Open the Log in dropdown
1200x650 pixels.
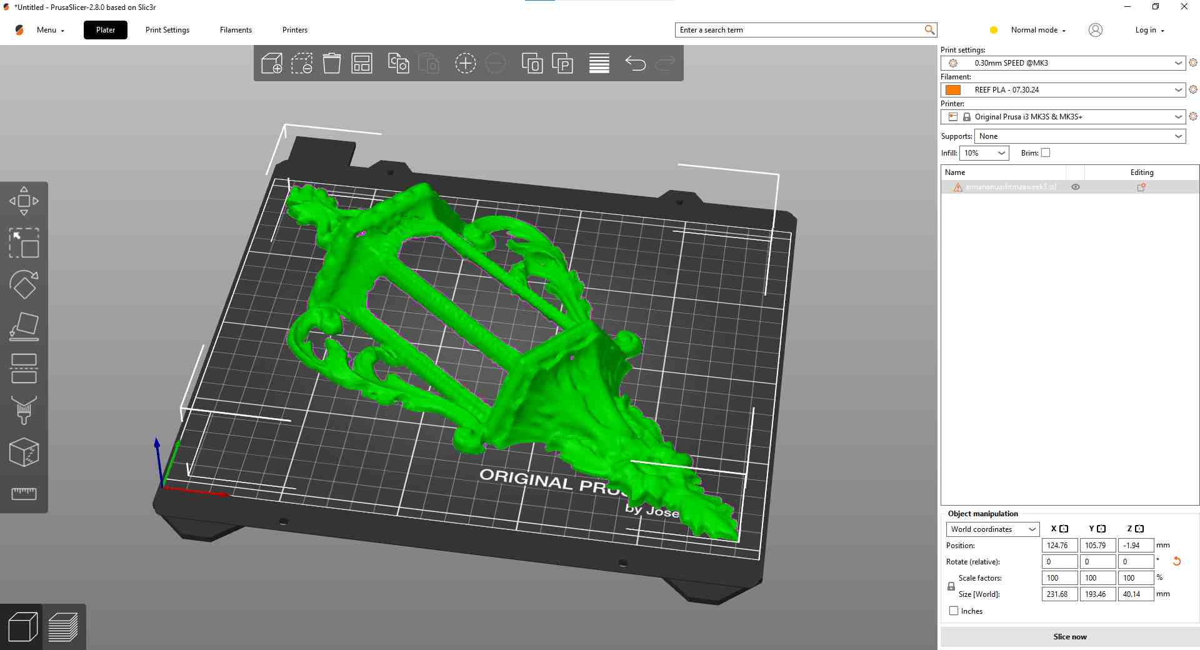pyautogui.click(x=1150, y=30)
